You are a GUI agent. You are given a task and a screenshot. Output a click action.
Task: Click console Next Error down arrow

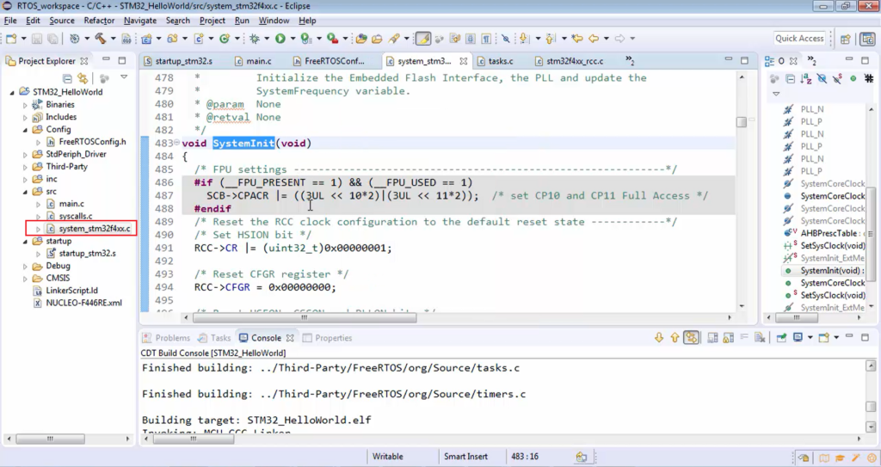click(659, 338)
